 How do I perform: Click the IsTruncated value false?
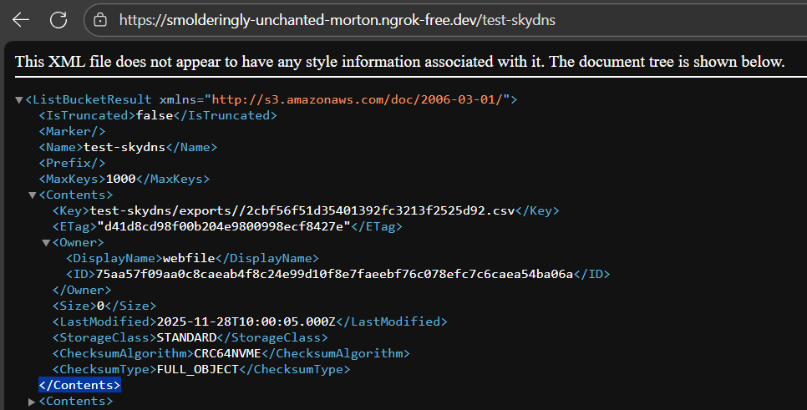coord(154,116)
